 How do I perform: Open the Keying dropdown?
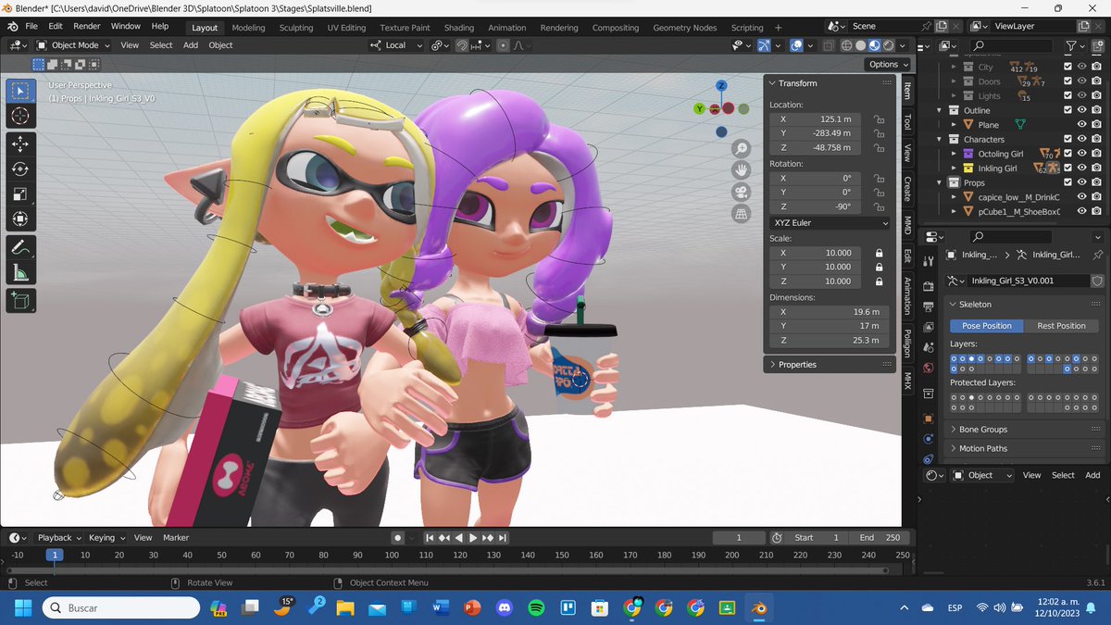pyautogui.click(x=106, y=538)
